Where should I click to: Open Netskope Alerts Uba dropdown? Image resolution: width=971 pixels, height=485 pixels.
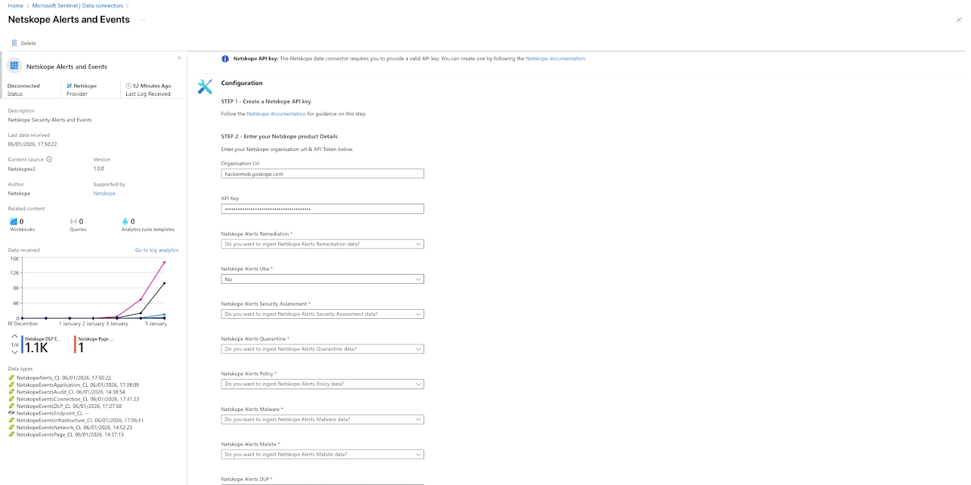[x=322, y=279]
